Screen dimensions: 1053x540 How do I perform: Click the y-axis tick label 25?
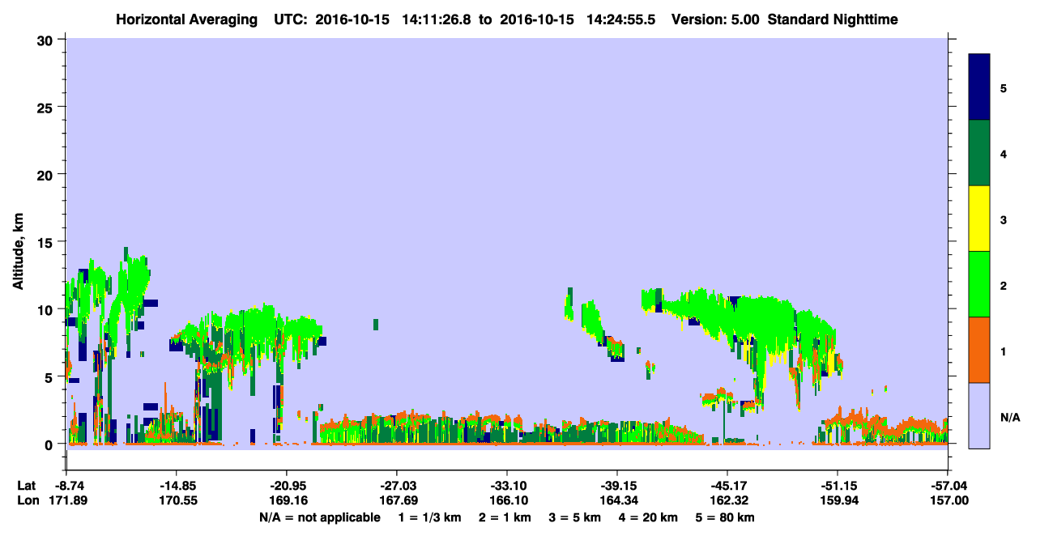(x=47, y=107)
